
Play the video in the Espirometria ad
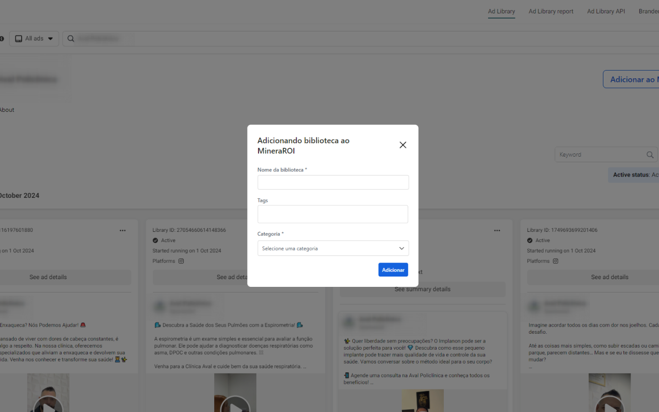coord(235,406)
